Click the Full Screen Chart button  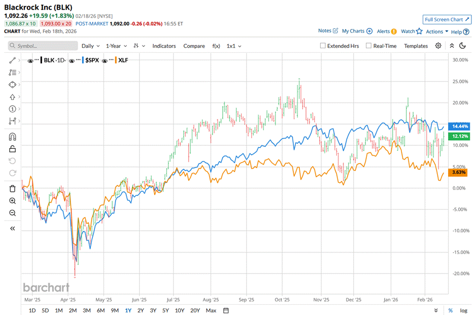tap(447, 19)
